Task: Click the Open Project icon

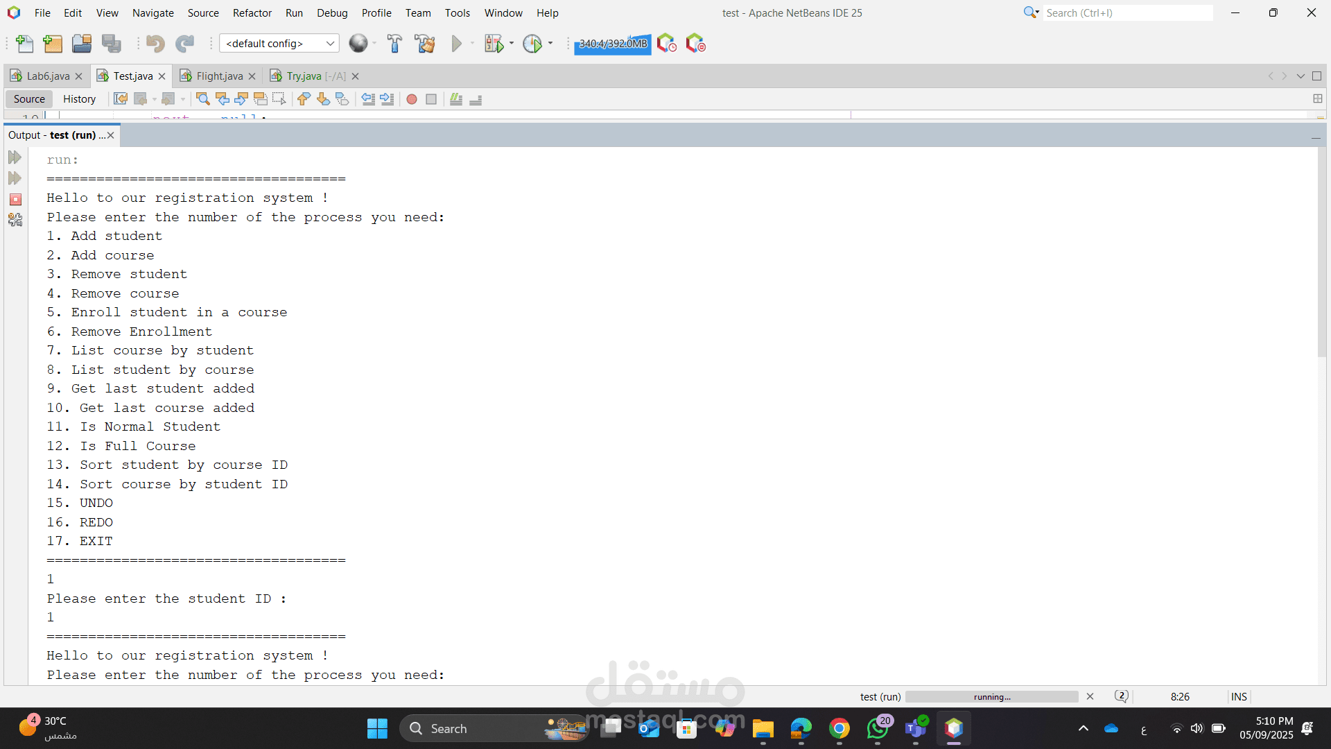Action: pos(82,44)
